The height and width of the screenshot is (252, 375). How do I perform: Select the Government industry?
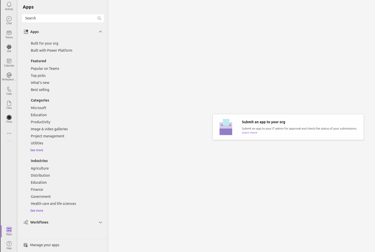[x=41, y=197]
